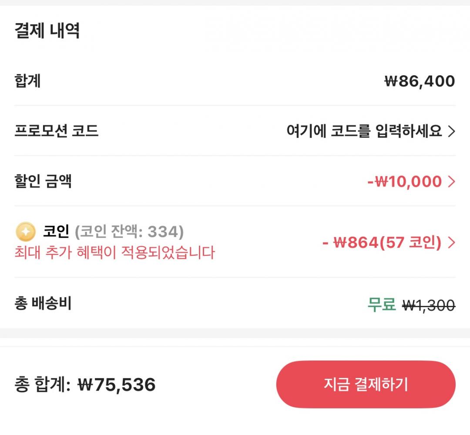470x435 pixels.
Task: Click the crossed-out ₩1,300 shipping fee
Action: pos(429,305)
